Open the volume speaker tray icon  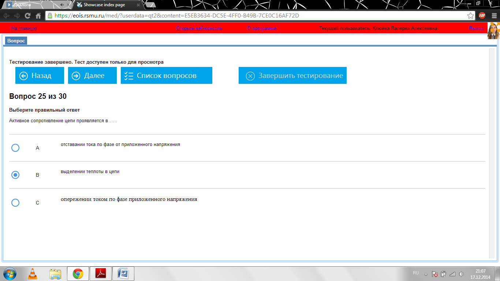tap(461, 274)
